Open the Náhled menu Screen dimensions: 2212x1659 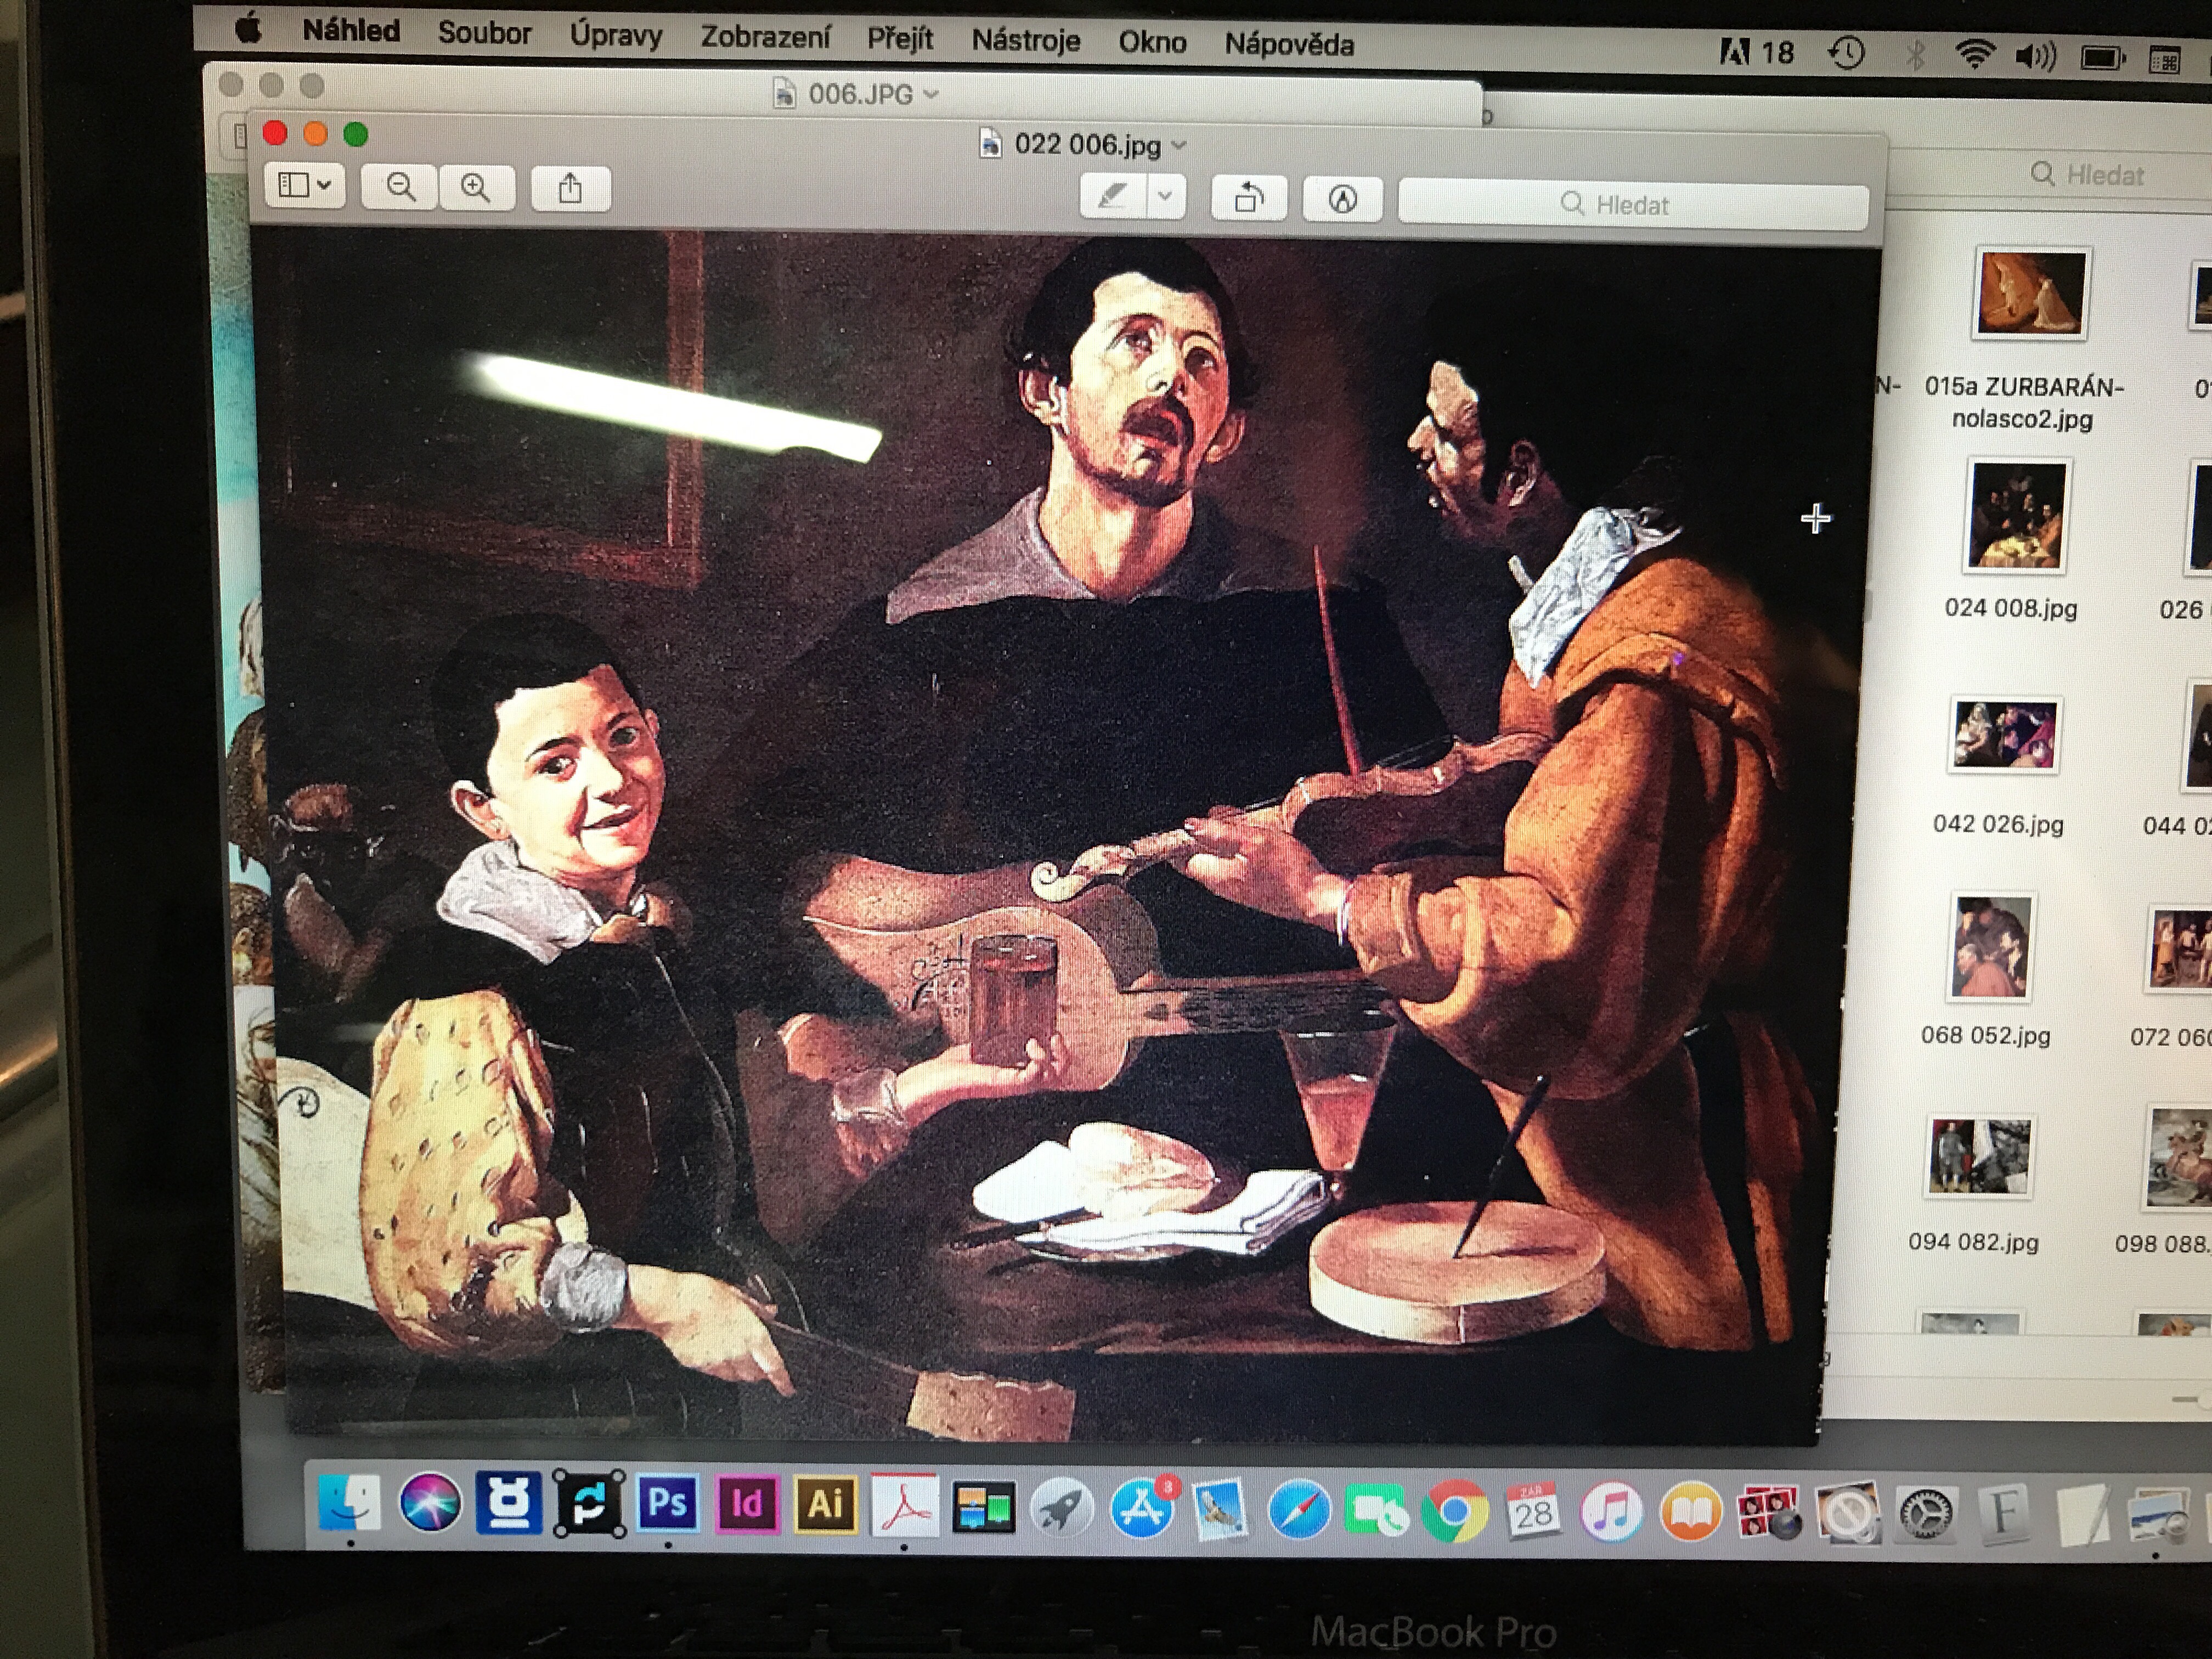[x=351, y=31]
